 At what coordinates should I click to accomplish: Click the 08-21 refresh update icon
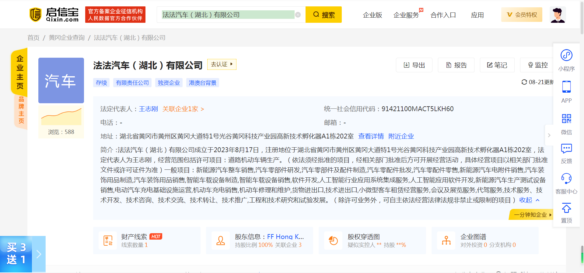point(524,82)
